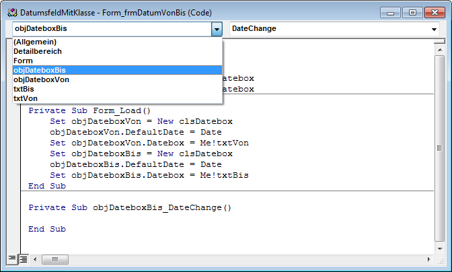452x272 pixels.
Task: Switch to Full Module View button
Action: tap(23, 259)
